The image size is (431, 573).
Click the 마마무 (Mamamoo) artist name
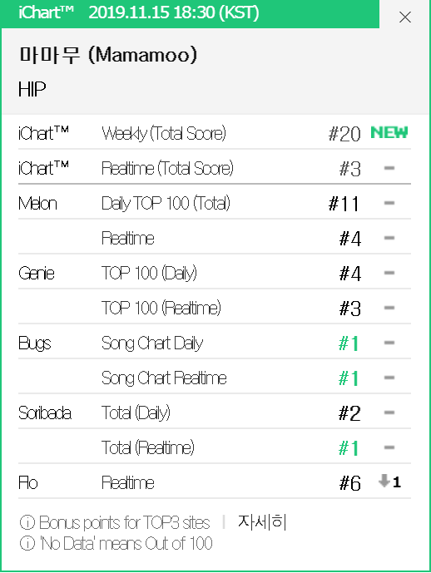[108, 55]
